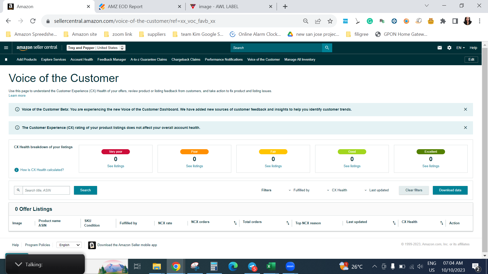Click the bookmark flag icon in the nav bar

(6, 60)
